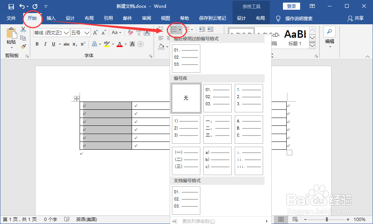
Task: Choose 1) 2) 3) numbering format
Action: 186,130
